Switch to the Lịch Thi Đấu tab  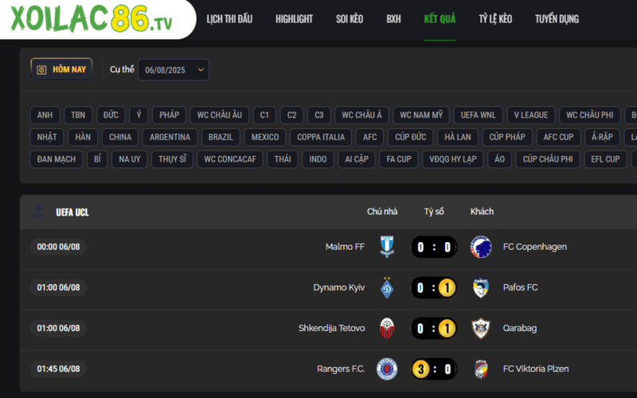[x=229, y=18]
